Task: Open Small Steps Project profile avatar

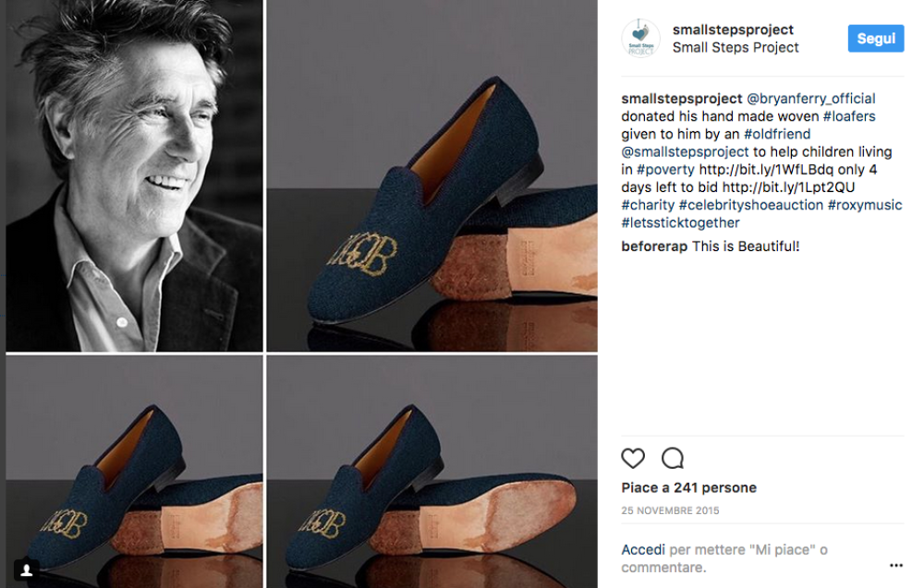Action: [640, 39]
